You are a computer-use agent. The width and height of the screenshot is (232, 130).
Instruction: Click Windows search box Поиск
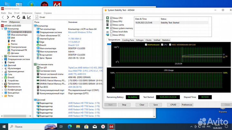[33, 126]
